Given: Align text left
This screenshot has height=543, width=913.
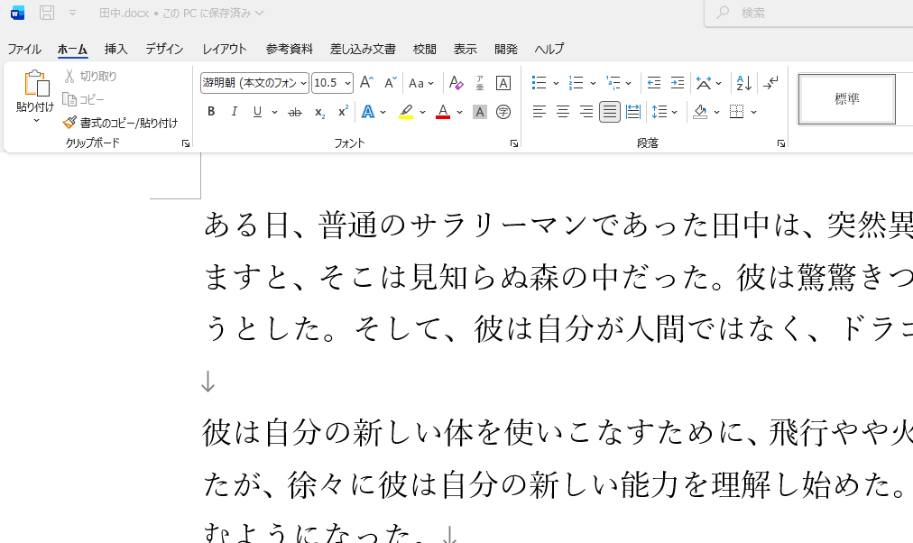Looking at the screenshot, I should (x=539, y=112).
